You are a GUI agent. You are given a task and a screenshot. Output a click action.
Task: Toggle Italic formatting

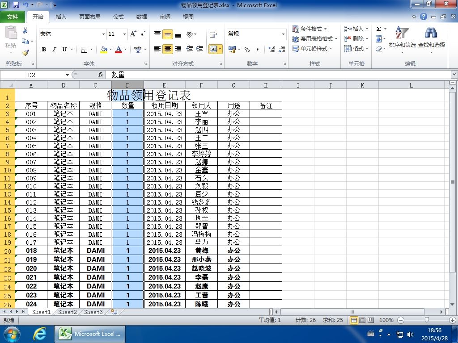(54, 50)
